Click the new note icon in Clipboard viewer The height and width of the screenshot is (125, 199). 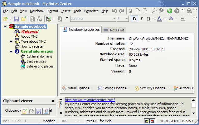[x=24, y=111]
